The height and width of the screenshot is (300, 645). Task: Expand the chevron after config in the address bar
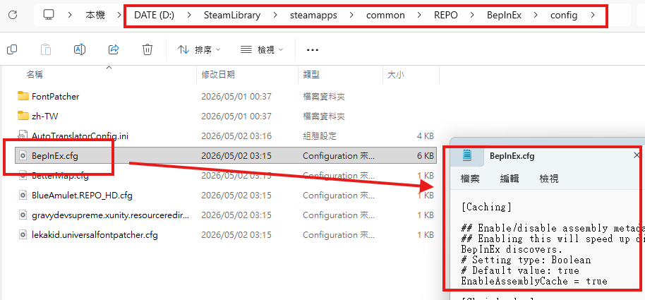(x=592, y=16)
